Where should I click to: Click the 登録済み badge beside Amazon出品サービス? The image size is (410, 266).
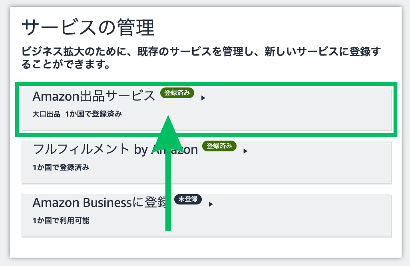point(177,93)
